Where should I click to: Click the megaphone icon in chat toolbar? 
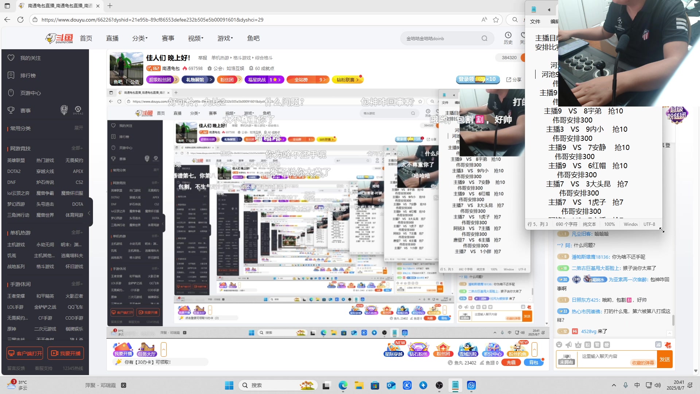(568, 345)
